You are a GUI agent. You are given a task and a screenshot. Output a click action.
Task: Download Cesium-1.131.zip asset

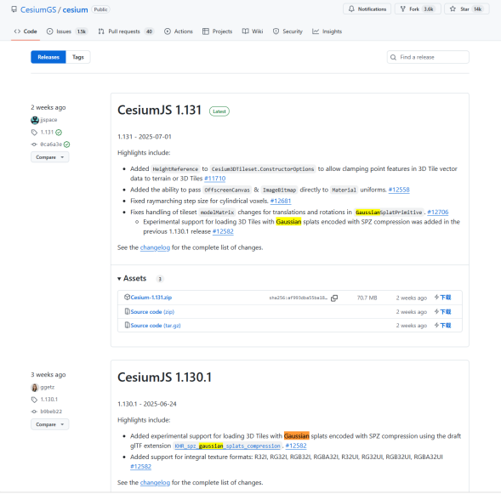coord(151,298)
